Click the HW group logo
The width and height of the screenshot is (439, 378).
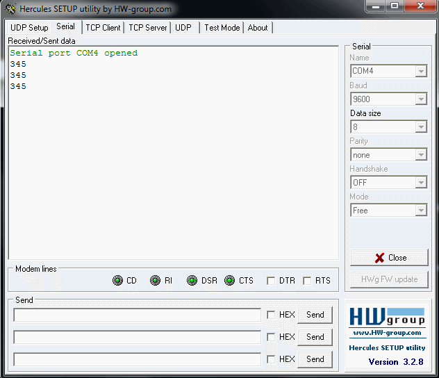tap(388, 317)
